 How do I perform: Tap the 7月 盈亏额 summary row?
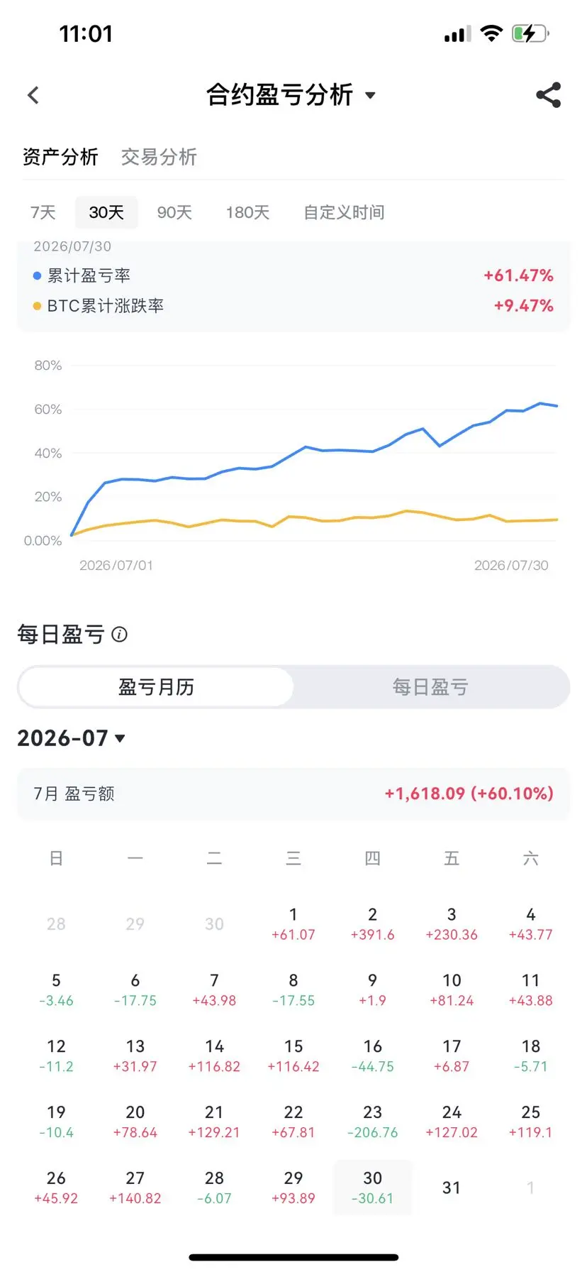point(293,794)
